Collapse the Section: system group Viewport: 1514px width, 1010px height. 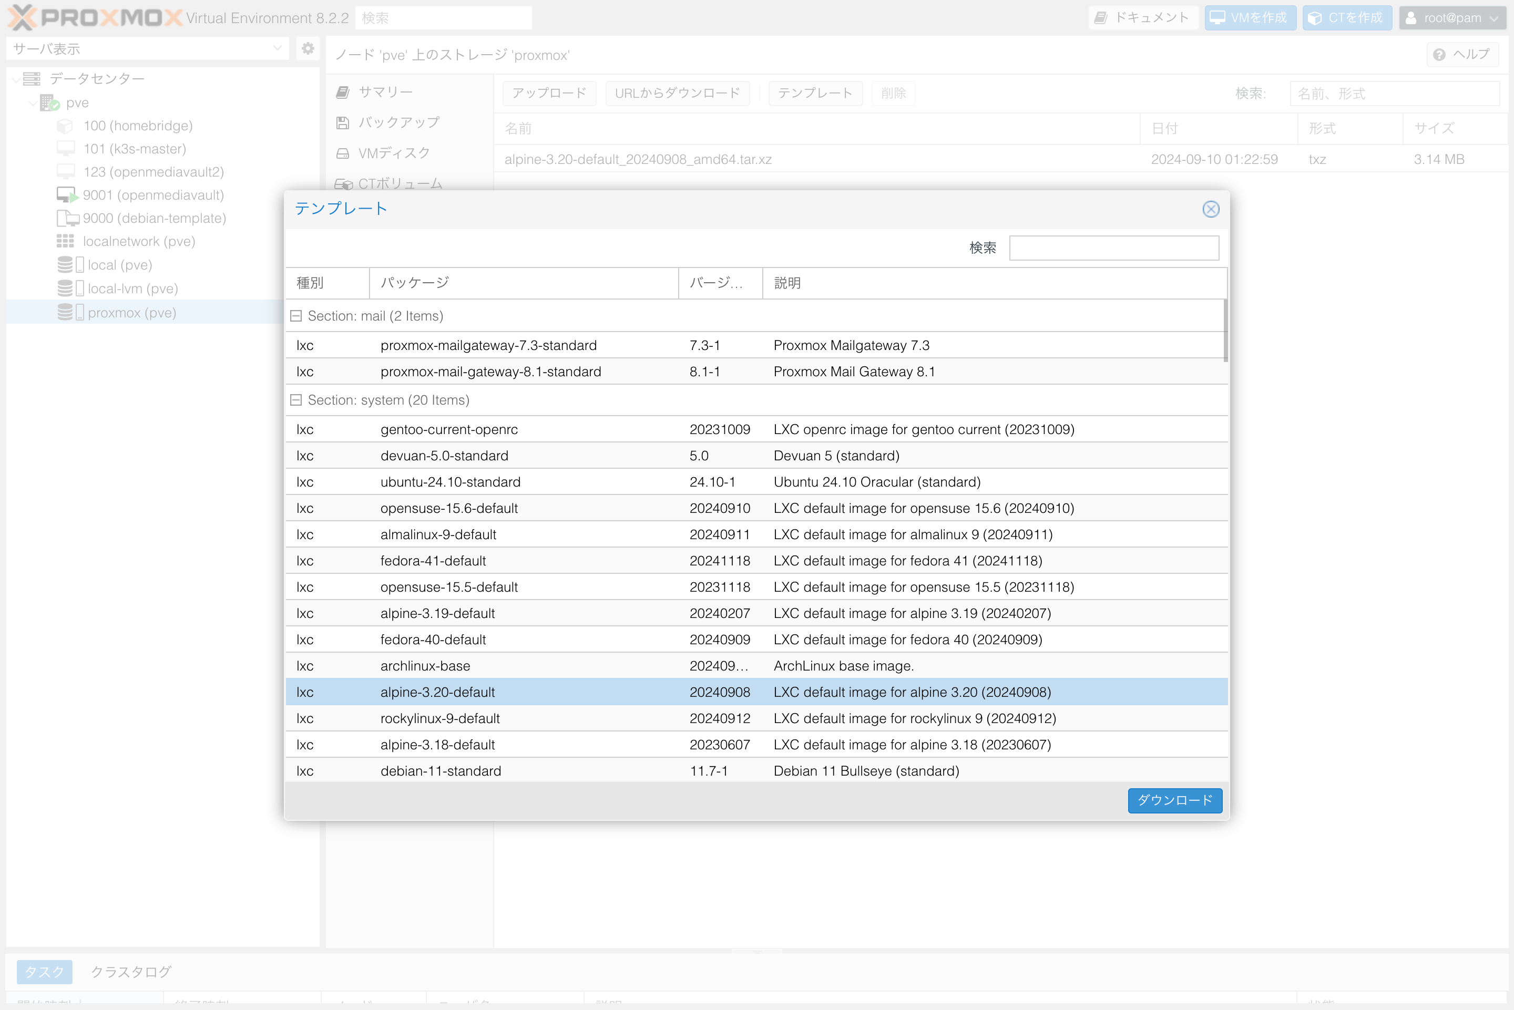[297, 400]
